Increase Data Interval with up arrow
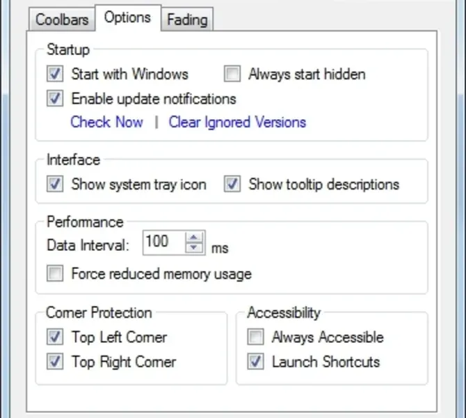This screenshot has width=466, height=418. [194, 238]
